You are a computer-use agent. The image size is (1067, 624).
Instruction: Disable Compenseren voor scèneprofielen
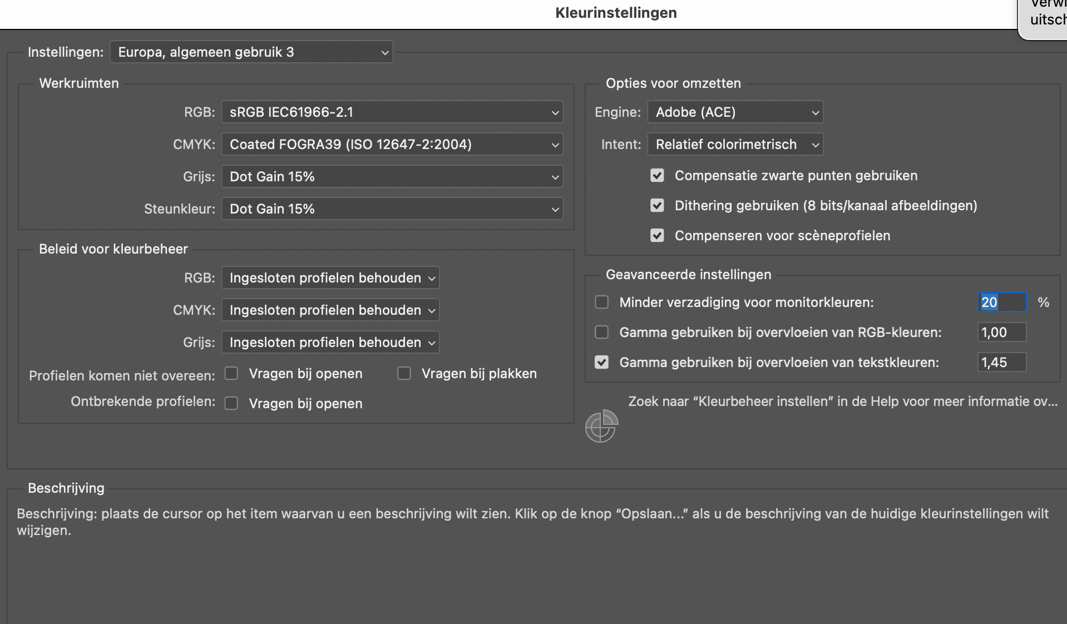[658, 235]
